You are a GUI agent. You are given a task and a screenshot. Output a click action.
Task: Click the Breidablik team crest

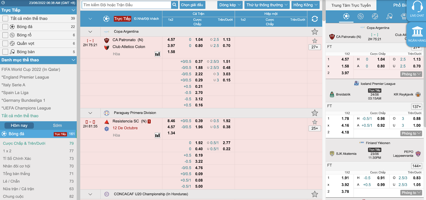tap(332, 94)
